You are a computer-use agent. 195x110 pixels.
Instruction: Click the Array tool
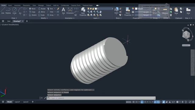[50, 15]
